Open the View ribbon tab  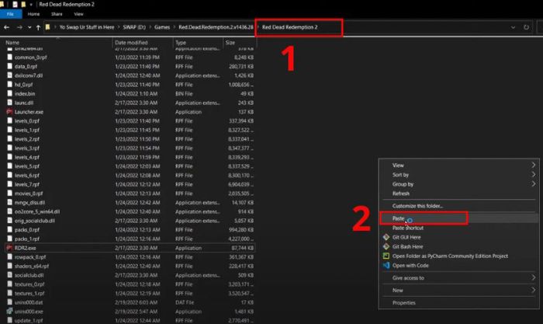78,14
